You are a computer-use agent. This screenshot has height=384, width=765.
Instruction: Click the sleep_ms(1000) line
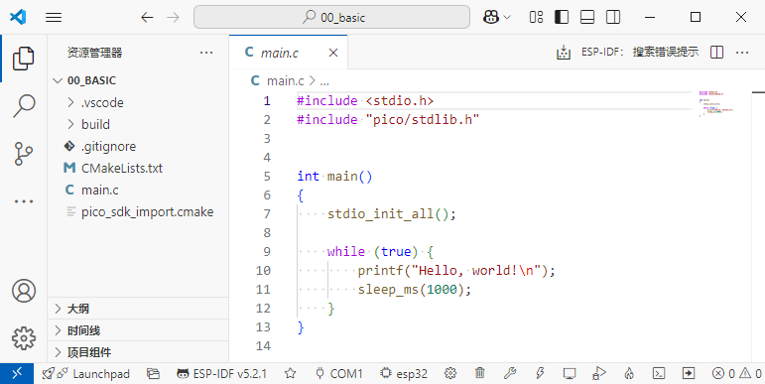click(x=415, y=290)
